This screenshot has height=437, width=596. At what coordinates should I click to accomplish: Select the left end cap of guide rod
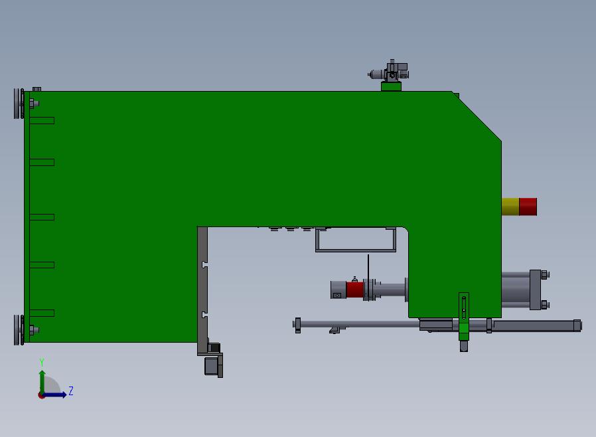coord(298,325)
